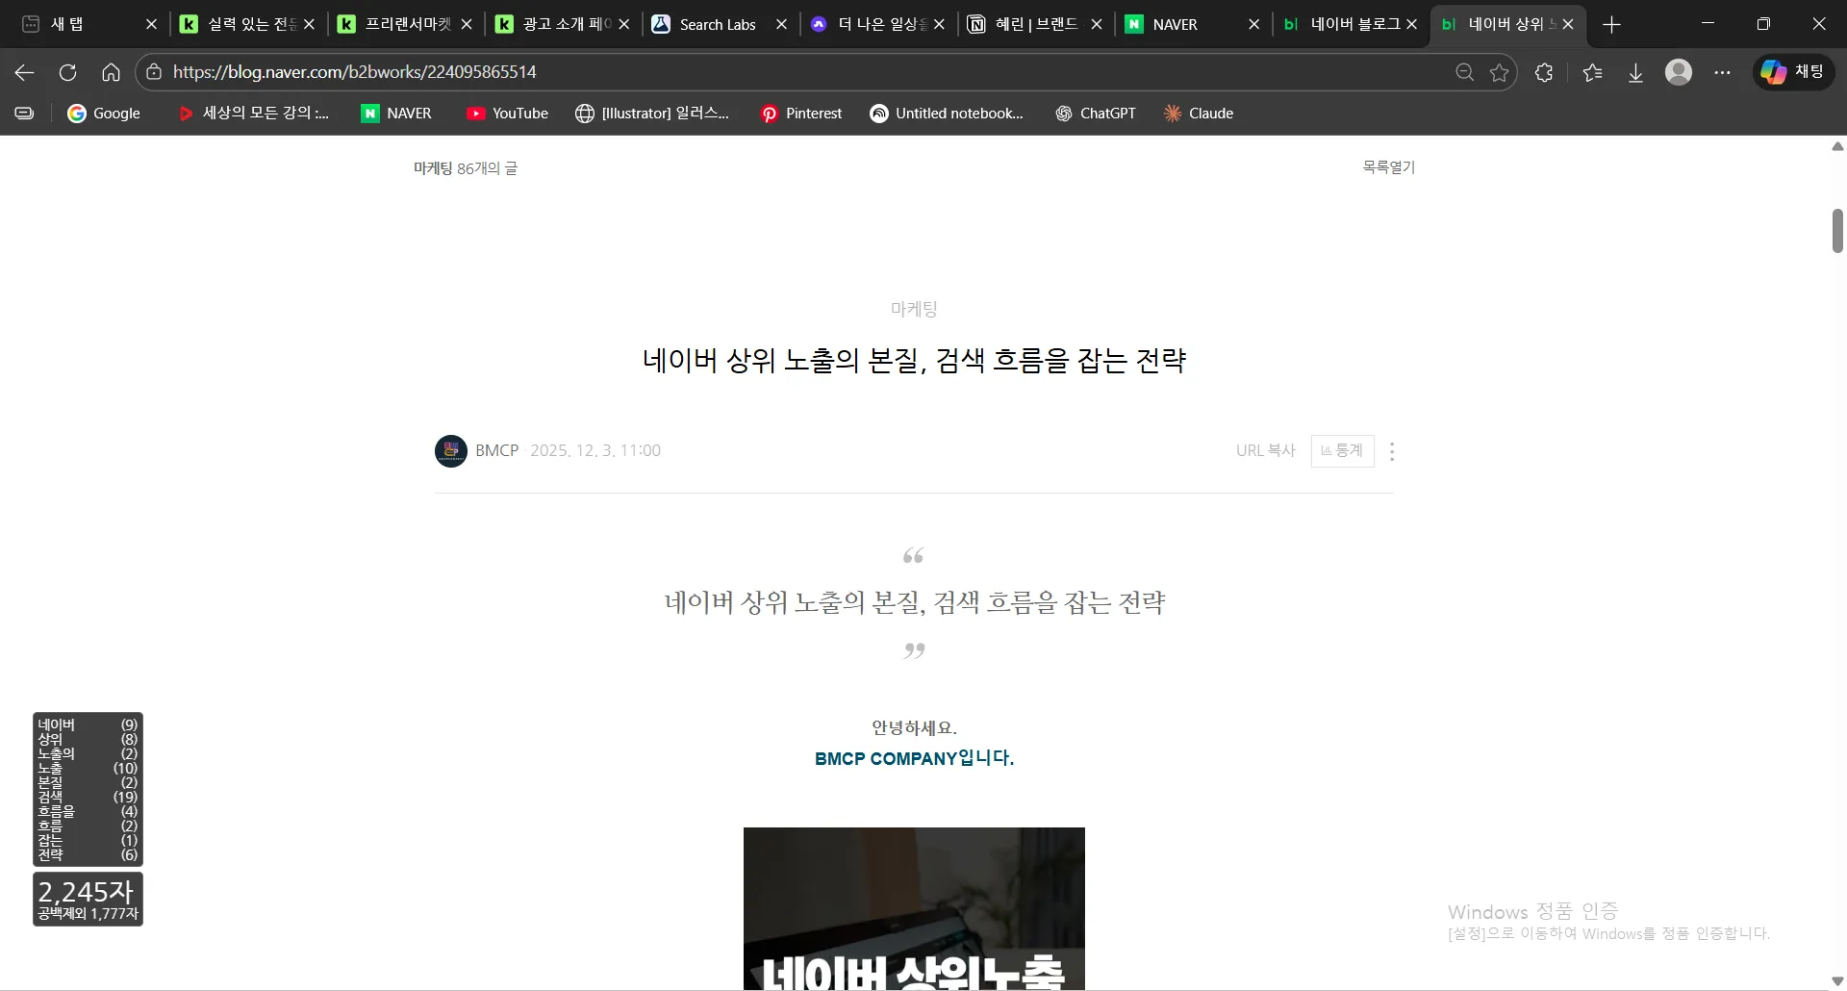The height and width of the screenshot is (991, 1847).
Task: Launch Copilot via the 채팅 button
Action: (1795, 71)
